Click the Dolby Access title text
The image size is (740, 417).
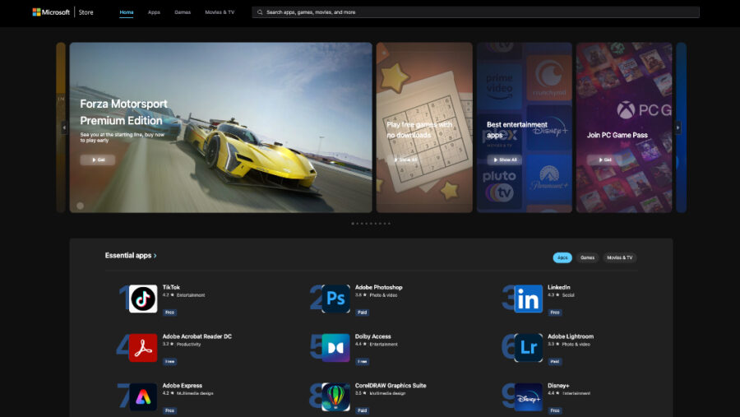(x=372, y=336)
